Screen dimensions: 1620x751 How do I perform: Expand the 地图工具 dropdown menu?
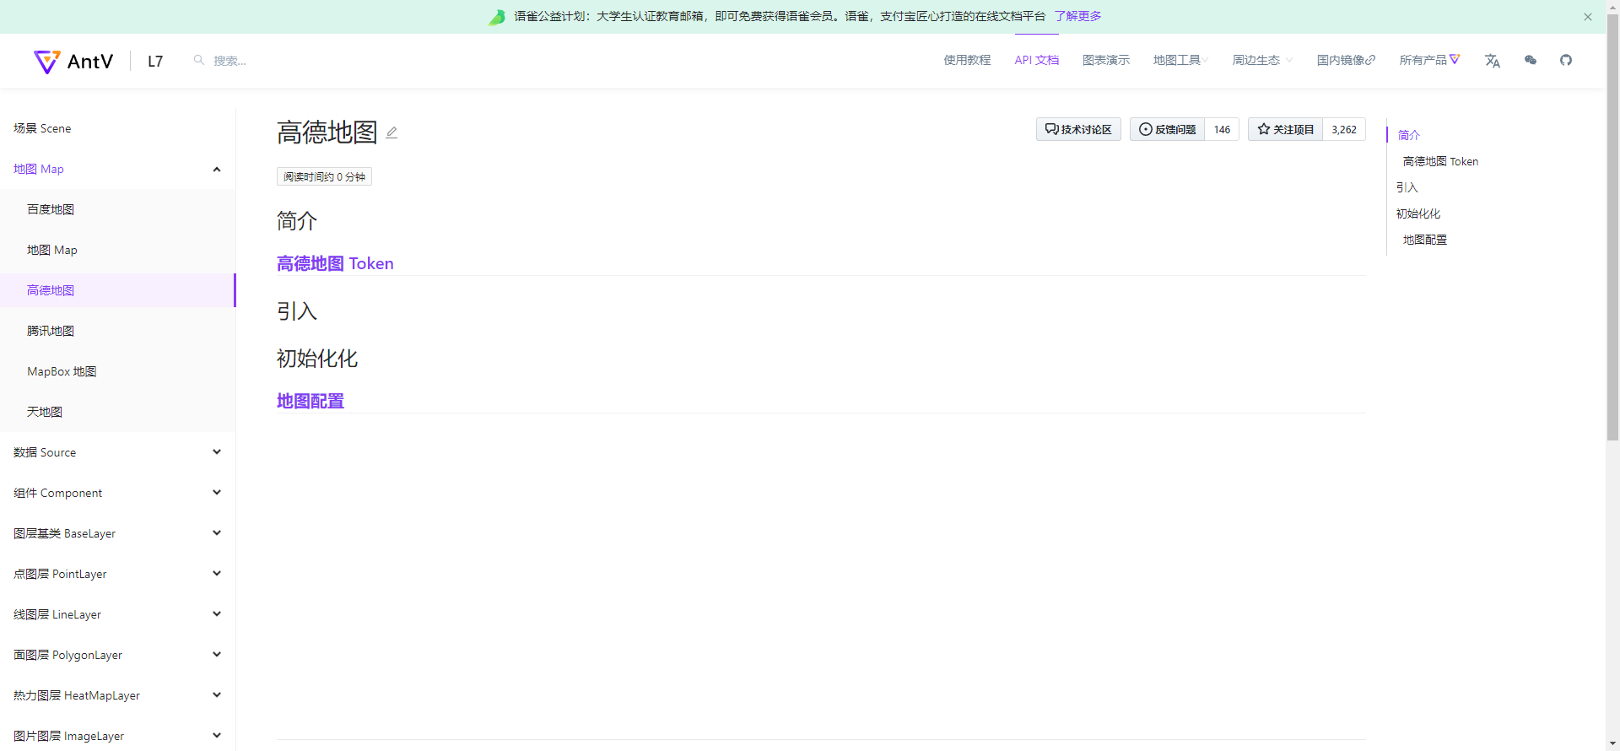point(1180,60)
